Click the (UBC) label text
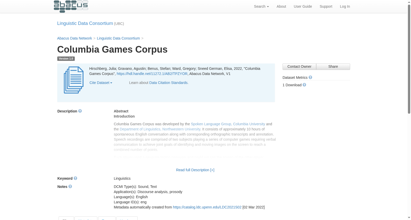The height and width of the screenshot is (220, 411). pos(119,24)
